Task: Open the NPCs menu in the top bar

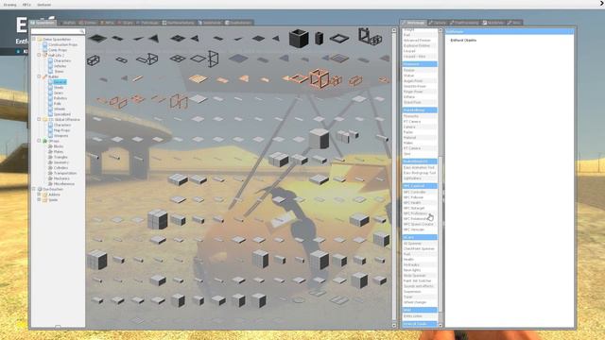Action: pos(26,5)
